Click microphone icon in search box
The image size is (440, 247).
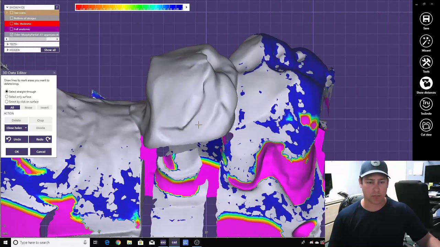(85, 243)
